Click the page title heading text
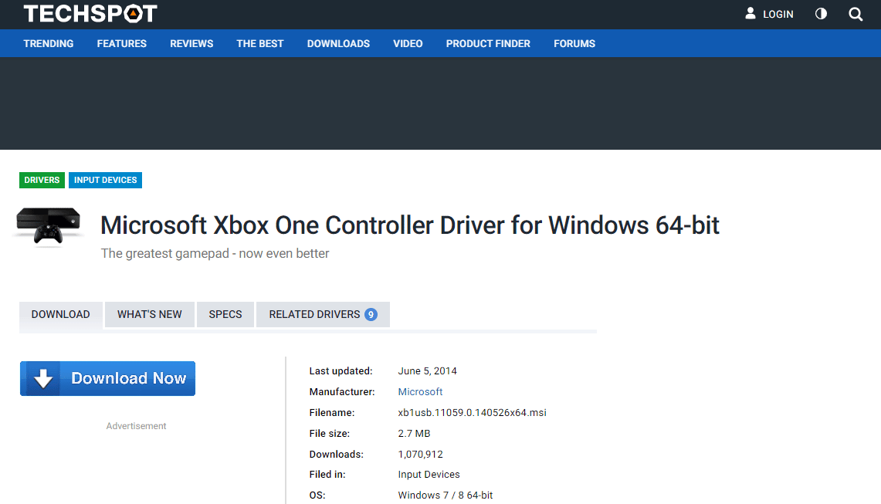This screenshot has width=881, height=504. point(409,225)
